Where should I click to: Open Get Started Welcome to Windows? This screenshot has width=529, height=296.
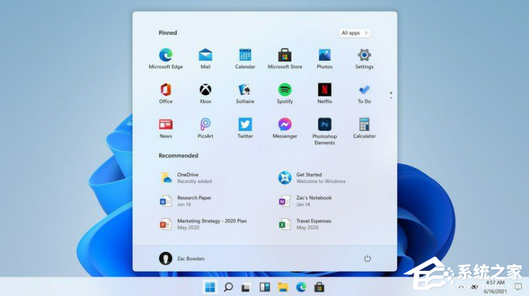point(311,177)
